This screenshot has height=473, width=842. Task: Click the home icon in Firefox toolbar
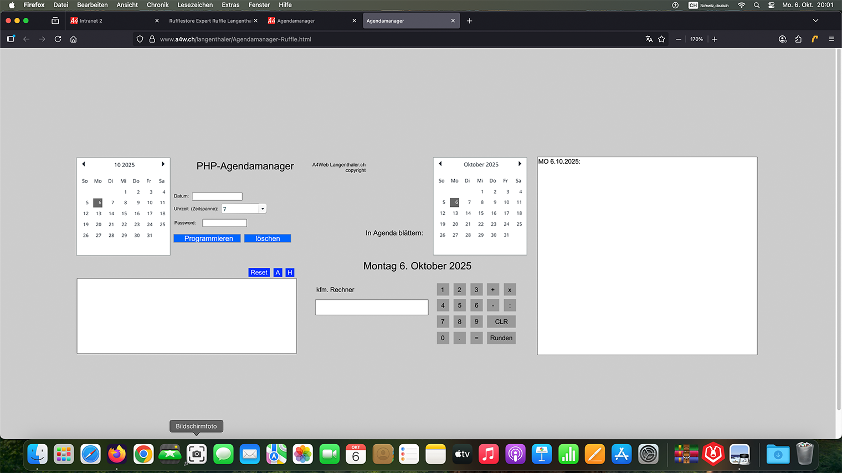coord(73,39)
